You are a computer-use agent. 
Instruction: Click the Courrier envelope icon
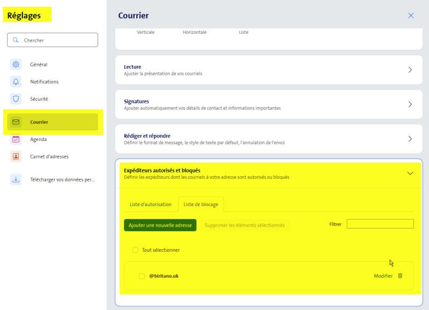[16, 122]
